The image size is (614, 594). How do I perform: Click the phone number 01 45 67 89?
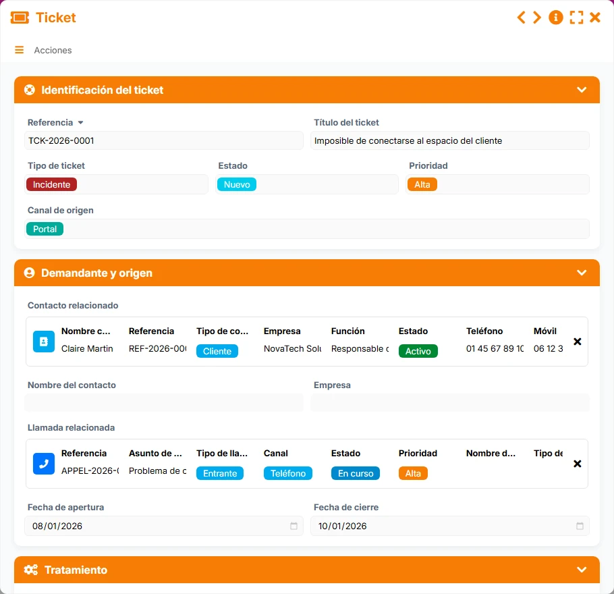click(x=495, y=349)
